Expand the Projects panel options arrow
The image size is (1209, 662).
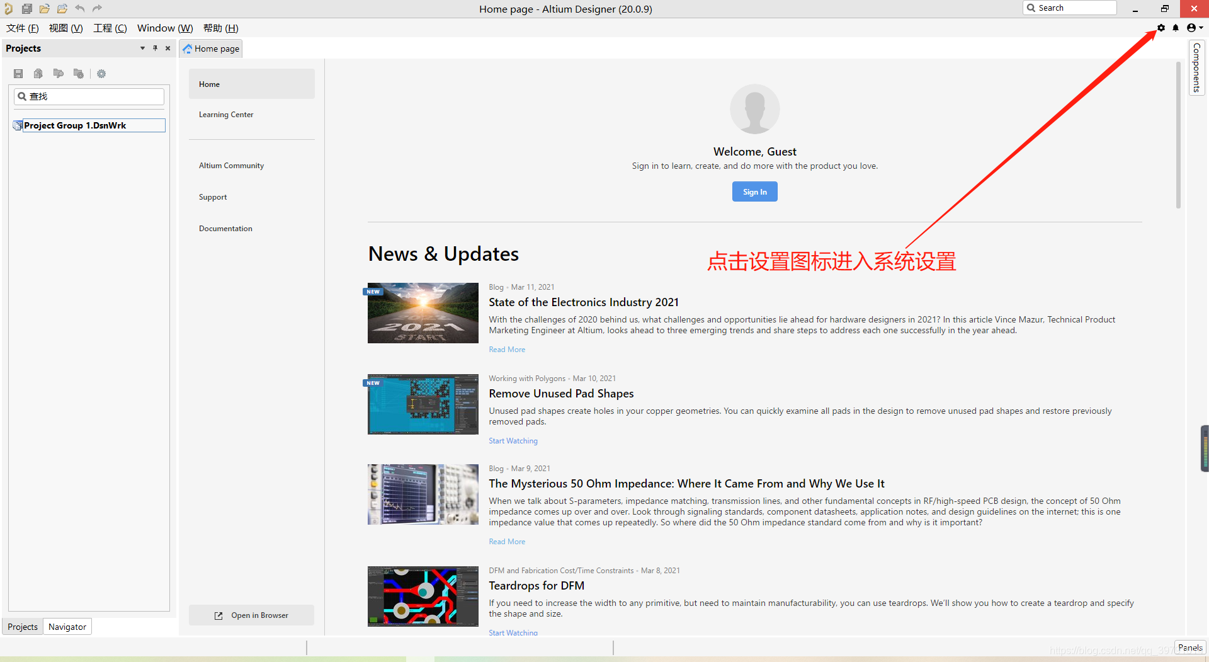click(142, 49)
